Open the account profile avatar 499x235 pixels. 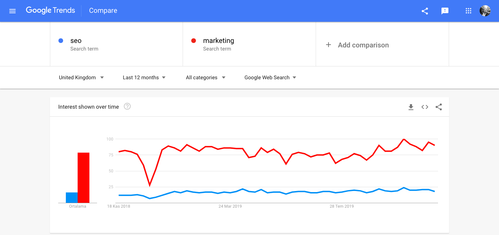[485, 11]
